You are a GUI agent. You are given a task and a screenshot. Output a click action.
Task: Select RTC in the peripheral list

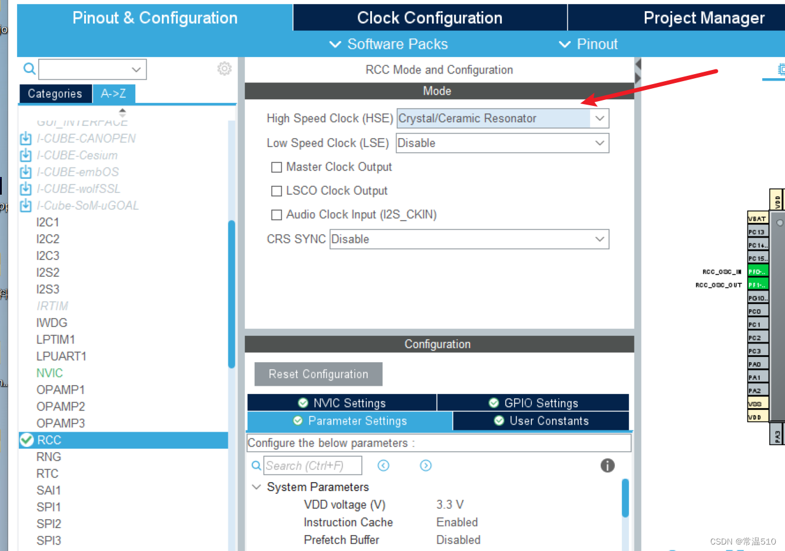point(47,473)
